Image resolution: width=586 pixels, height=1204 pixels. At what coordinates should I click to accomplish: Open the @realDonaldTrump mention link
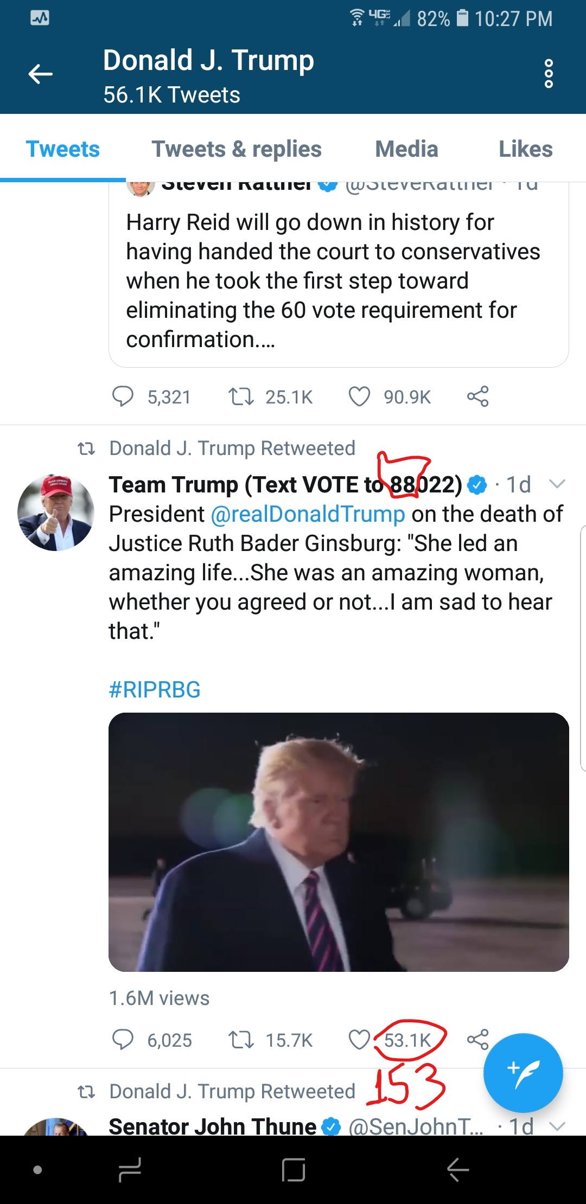pyautogui.click(x=308, y=514)
